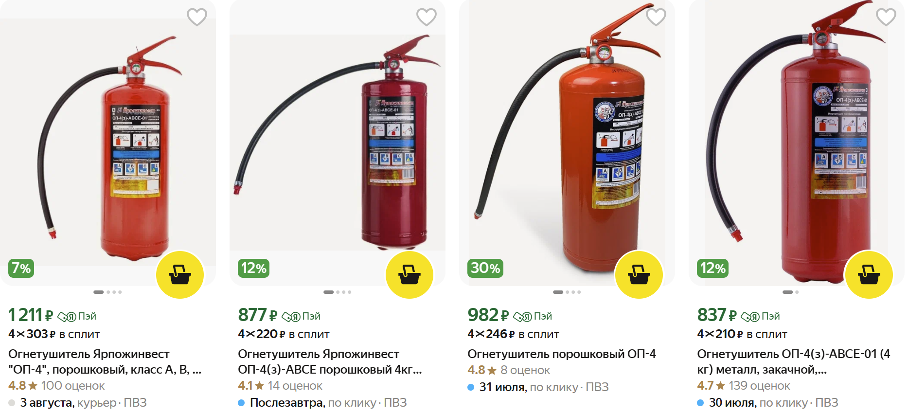908x414 pixels.
Task: Click carousel dots under the 837 ₽ image
Action: 790,292
